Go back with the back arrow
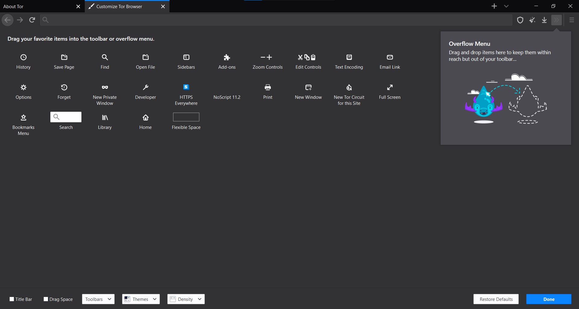This screenshot has height=309, width=579. (x=8, y=20)
